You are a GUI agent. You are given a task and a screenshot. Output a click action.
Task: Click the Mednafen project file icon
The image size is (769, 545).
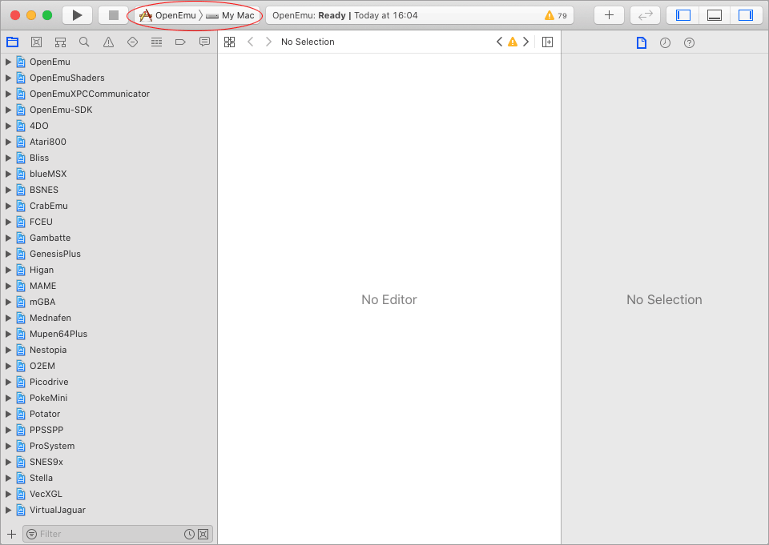tap(21, 318)
